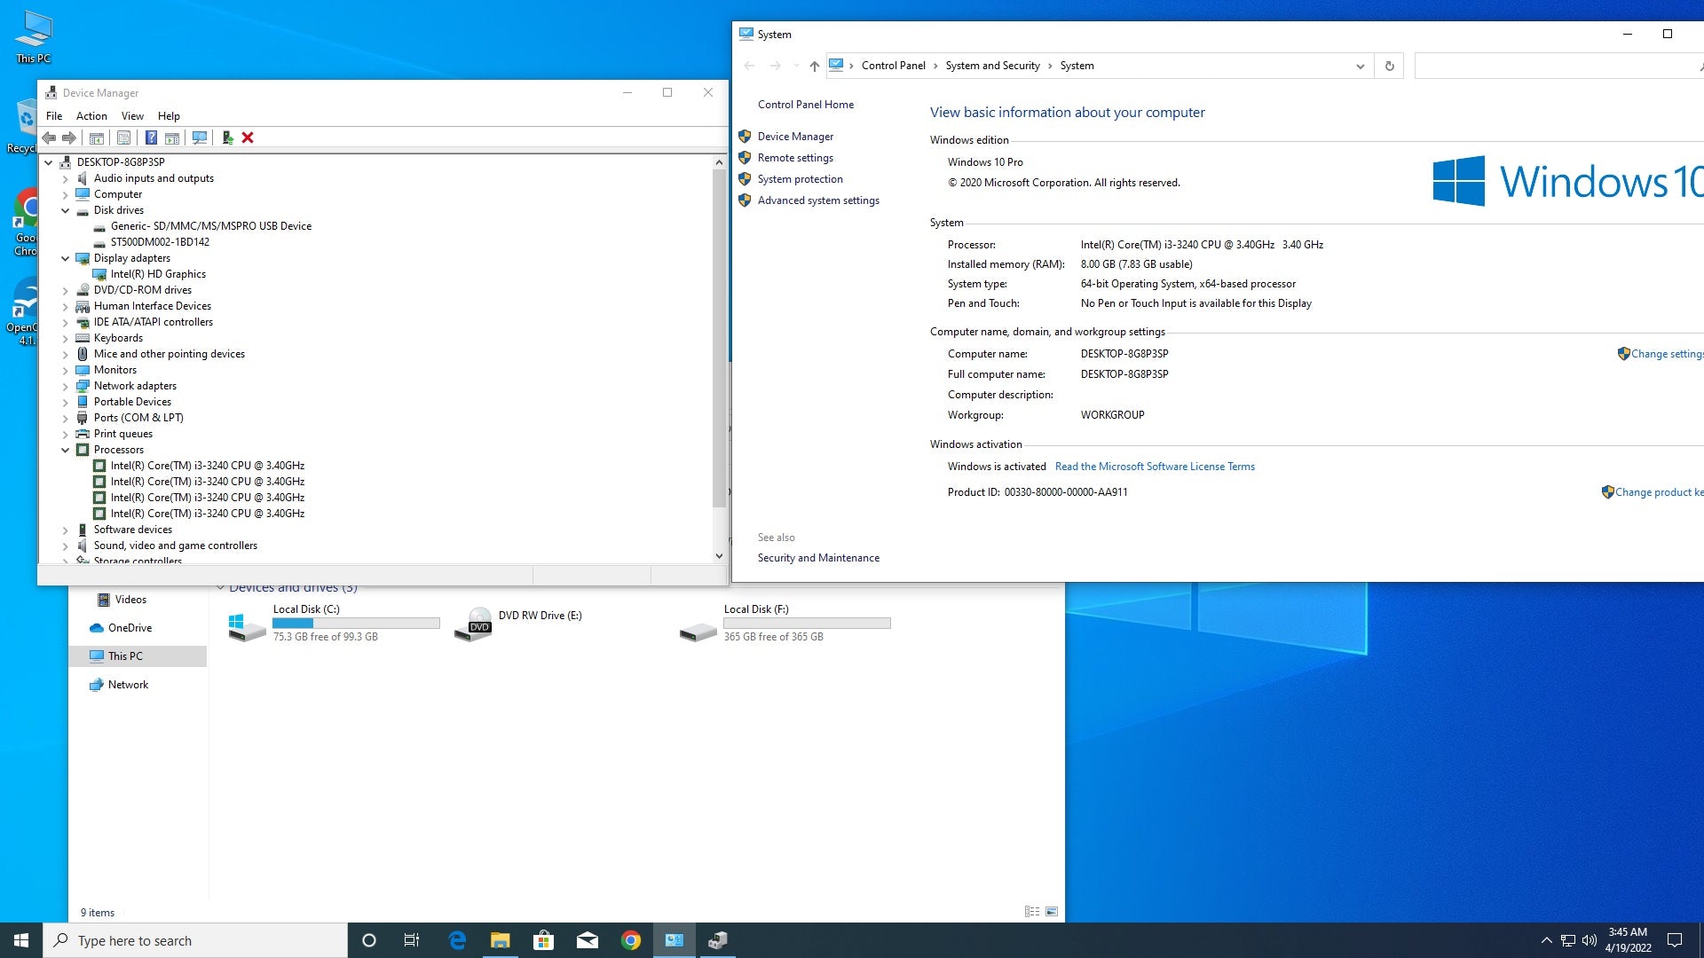Screen dimensions: 1704x958
Task: Select Intel(R) HD Graphics under Display adapters
Action: click(157, 273)
